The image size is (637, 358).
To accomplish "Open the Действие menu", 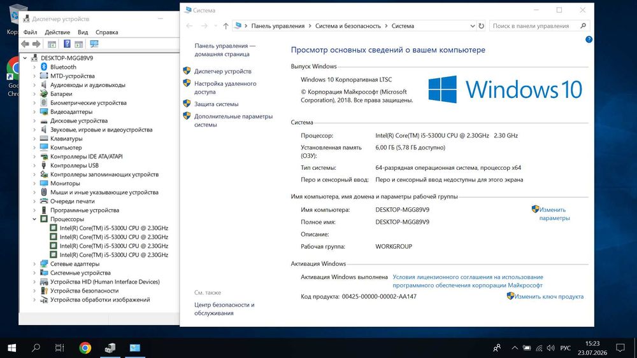I will 57,32.
